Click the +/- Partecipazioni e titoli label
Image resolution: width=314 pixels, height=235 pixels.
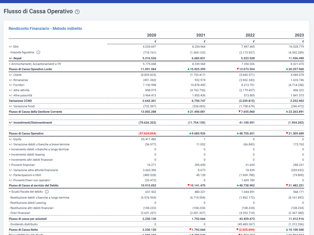[25, 175]
